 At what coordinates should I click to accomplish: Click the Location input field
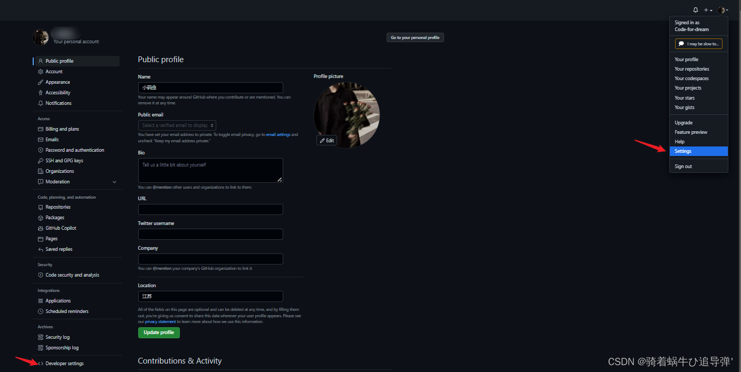point(210,297)
